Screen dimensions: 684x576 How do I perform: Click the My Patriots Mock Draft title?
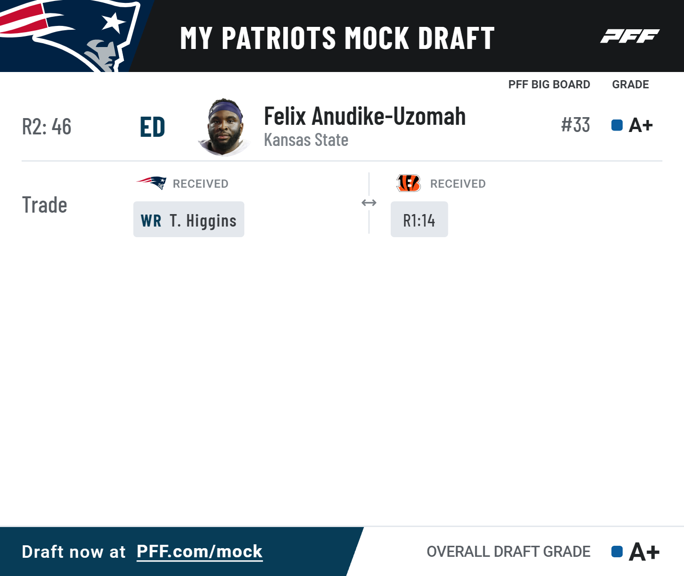[337, 38]
